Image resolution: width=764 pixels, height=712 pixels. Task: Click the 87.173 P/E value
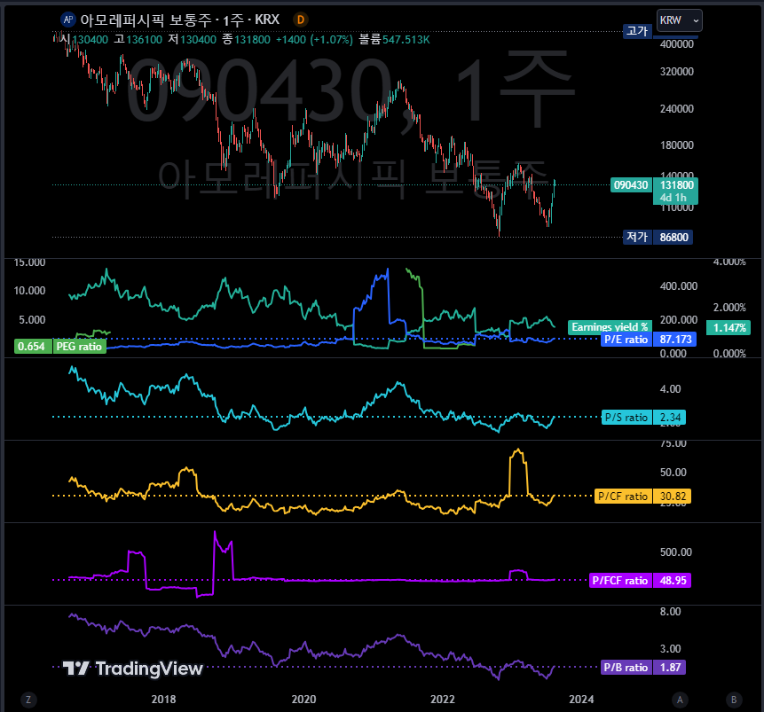pos(675,340)
